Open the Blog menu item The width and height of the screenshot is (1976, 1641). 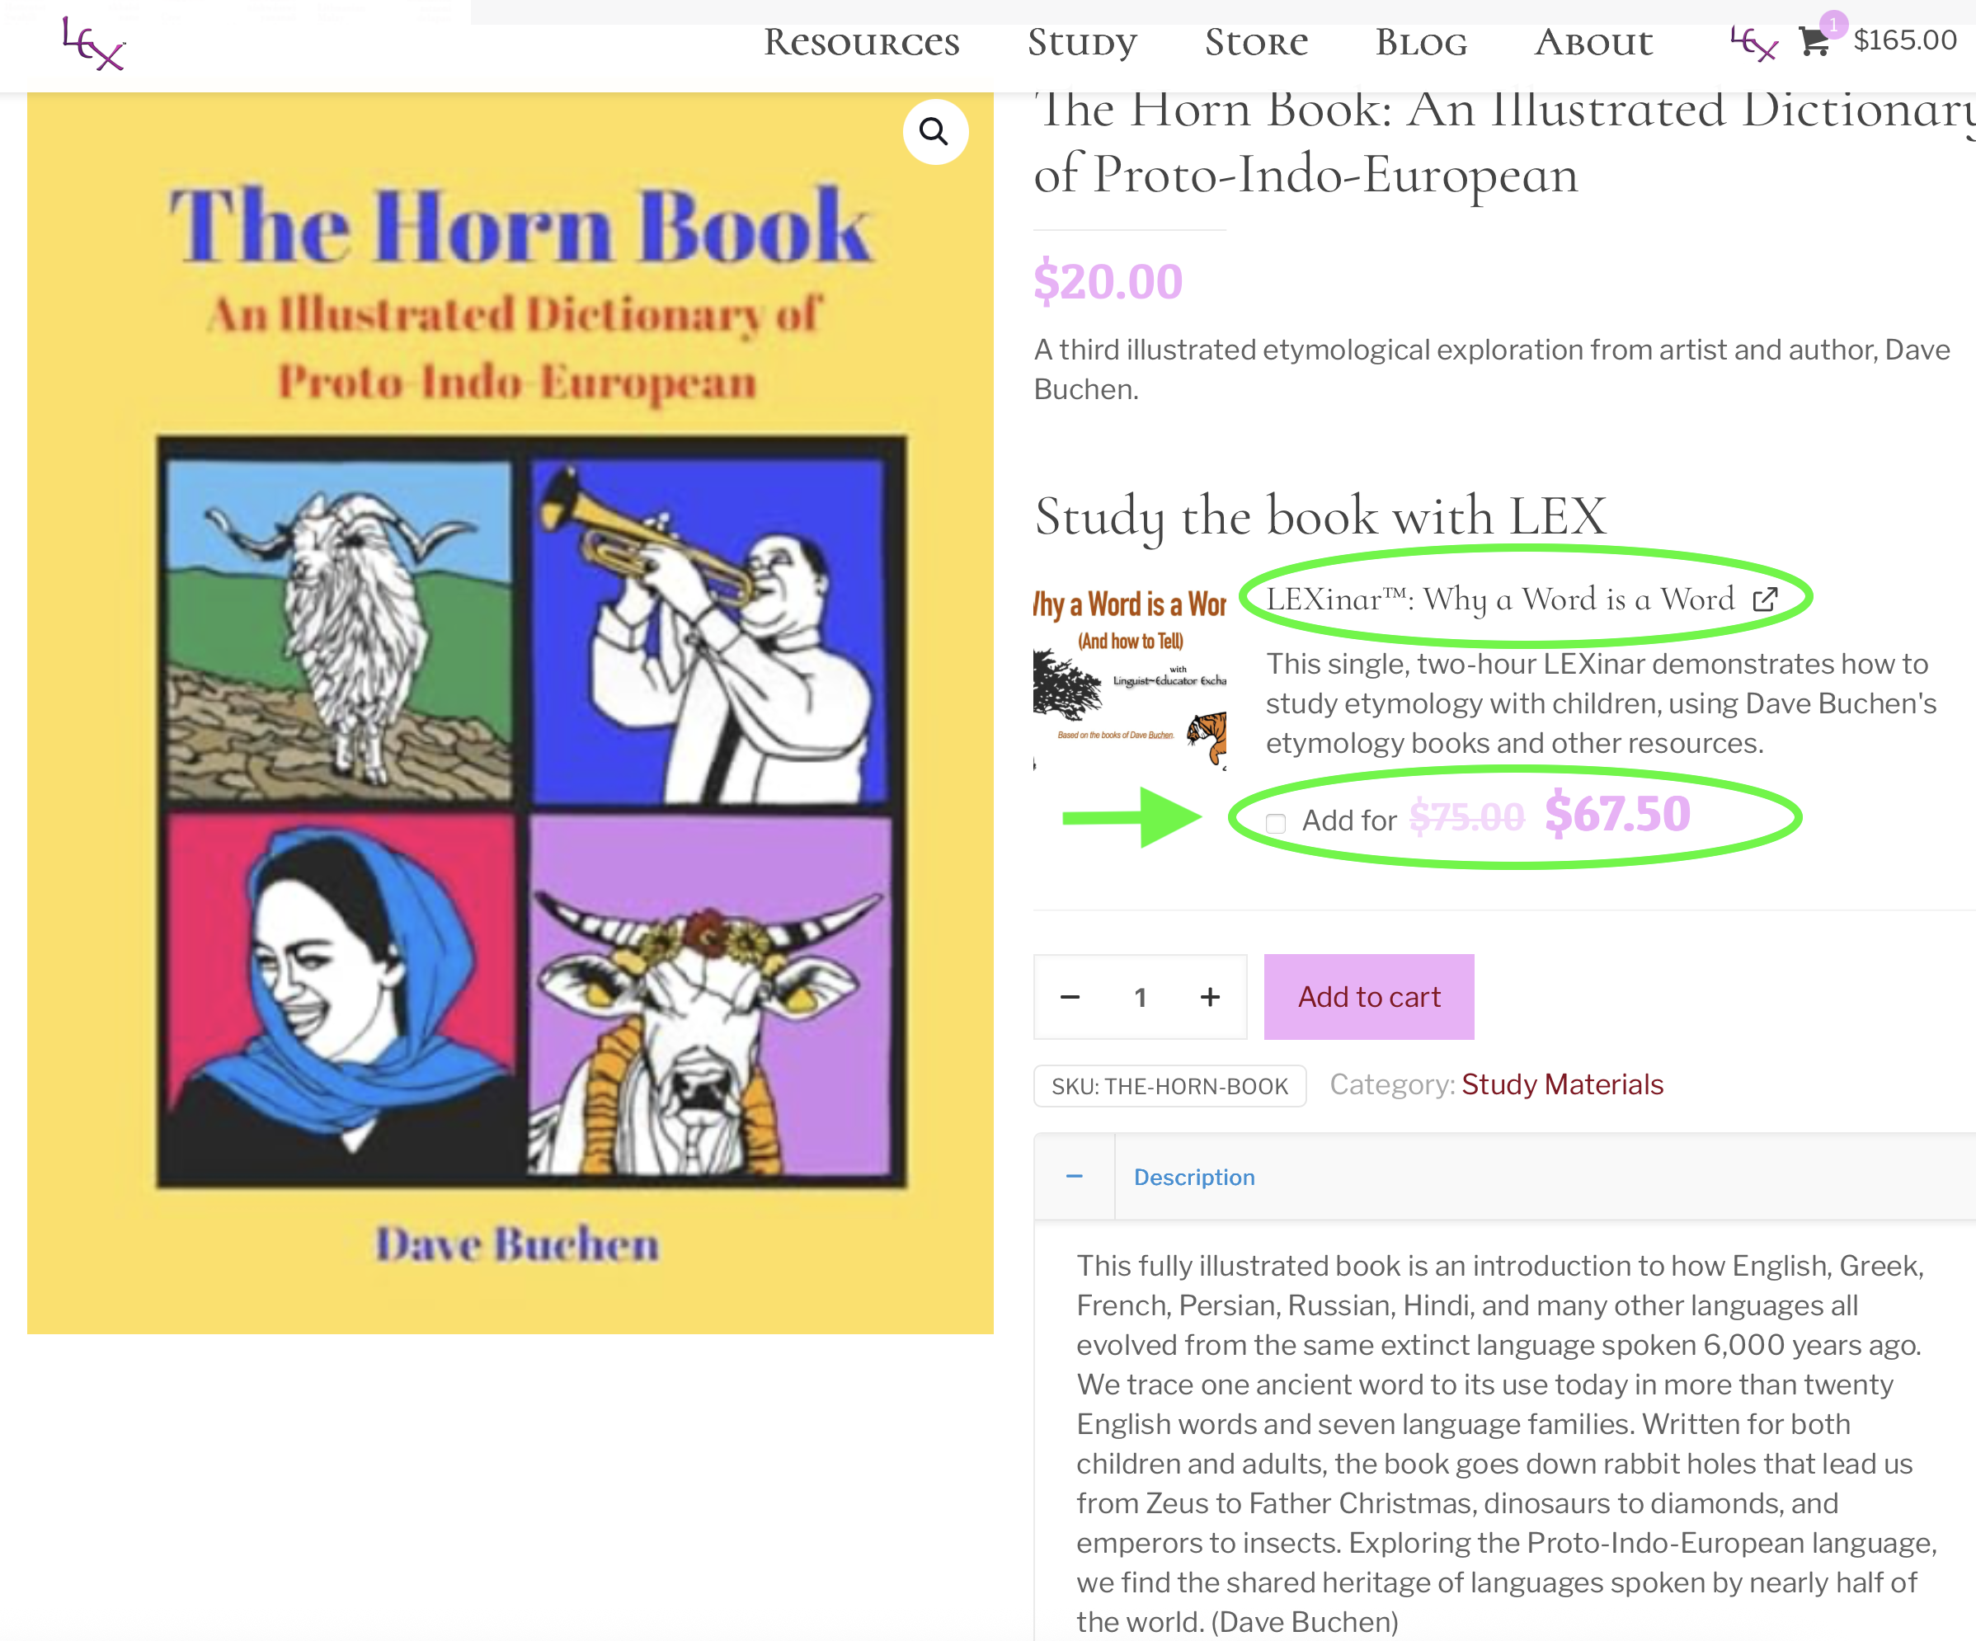[x=1421, y=42]
